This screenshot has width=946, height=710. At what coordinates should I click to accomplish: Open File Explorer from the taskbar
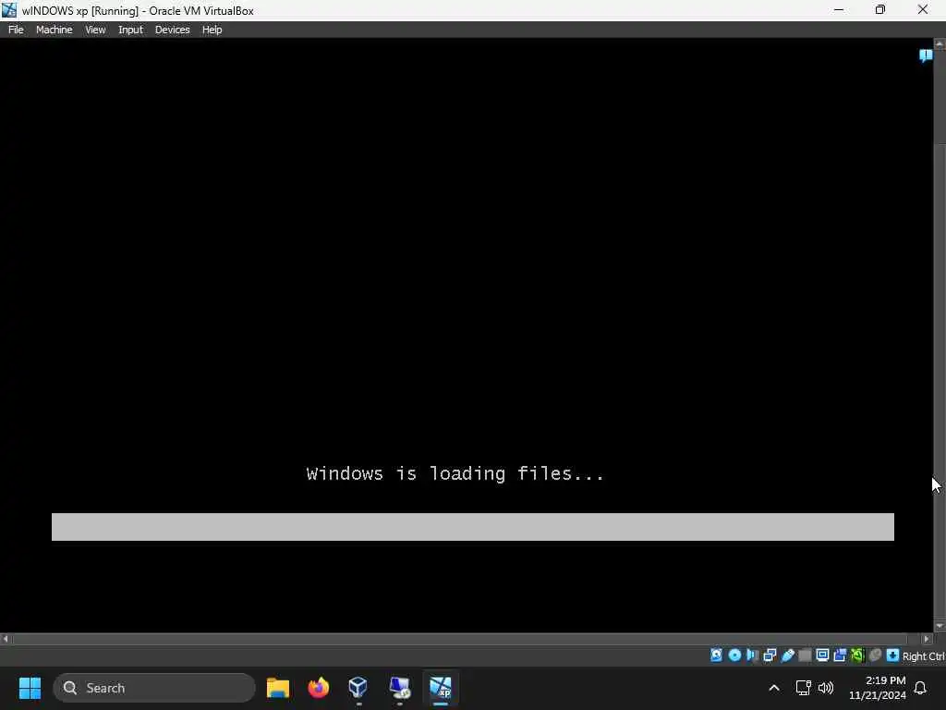(x=277, y=688)
